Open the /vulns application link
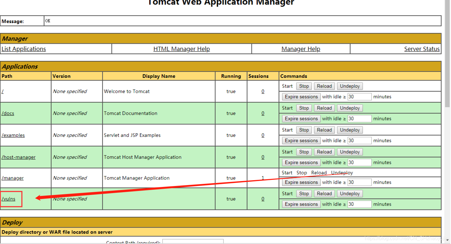 pyautogui.click(x=8, y=199)
